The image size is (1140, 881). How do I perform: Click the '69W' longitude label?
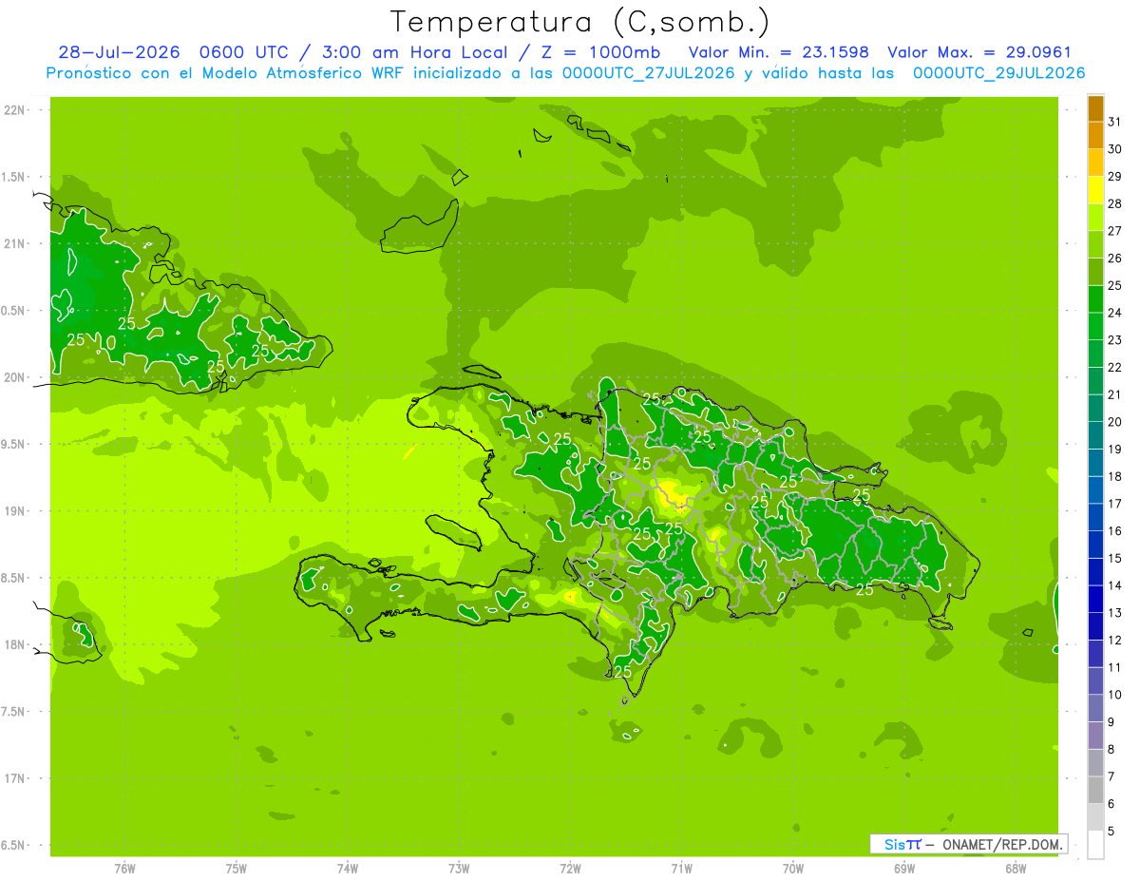(x=904, y=870)
